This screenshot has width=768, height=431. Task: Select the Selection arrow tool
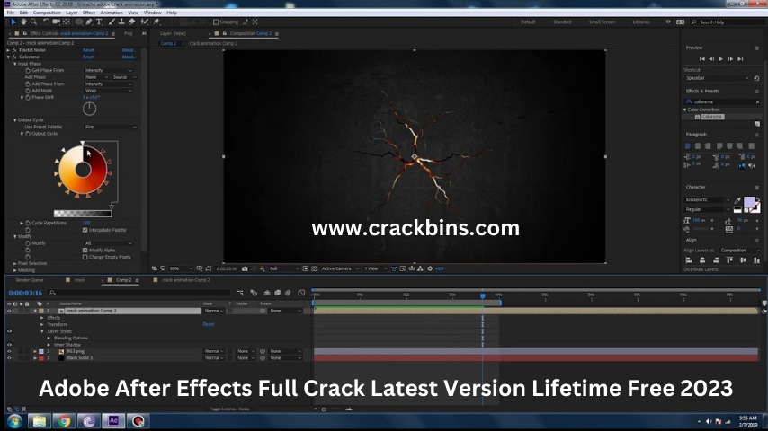pos(13,22)
